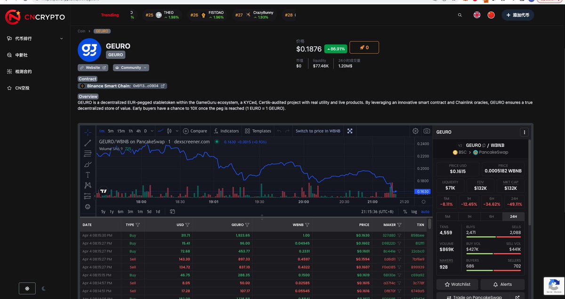
Task: Select the text annotation tool
Action: [88, 175]
